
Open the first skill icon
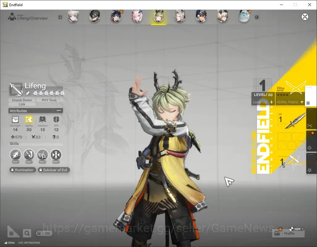click(x=15, y=155)
